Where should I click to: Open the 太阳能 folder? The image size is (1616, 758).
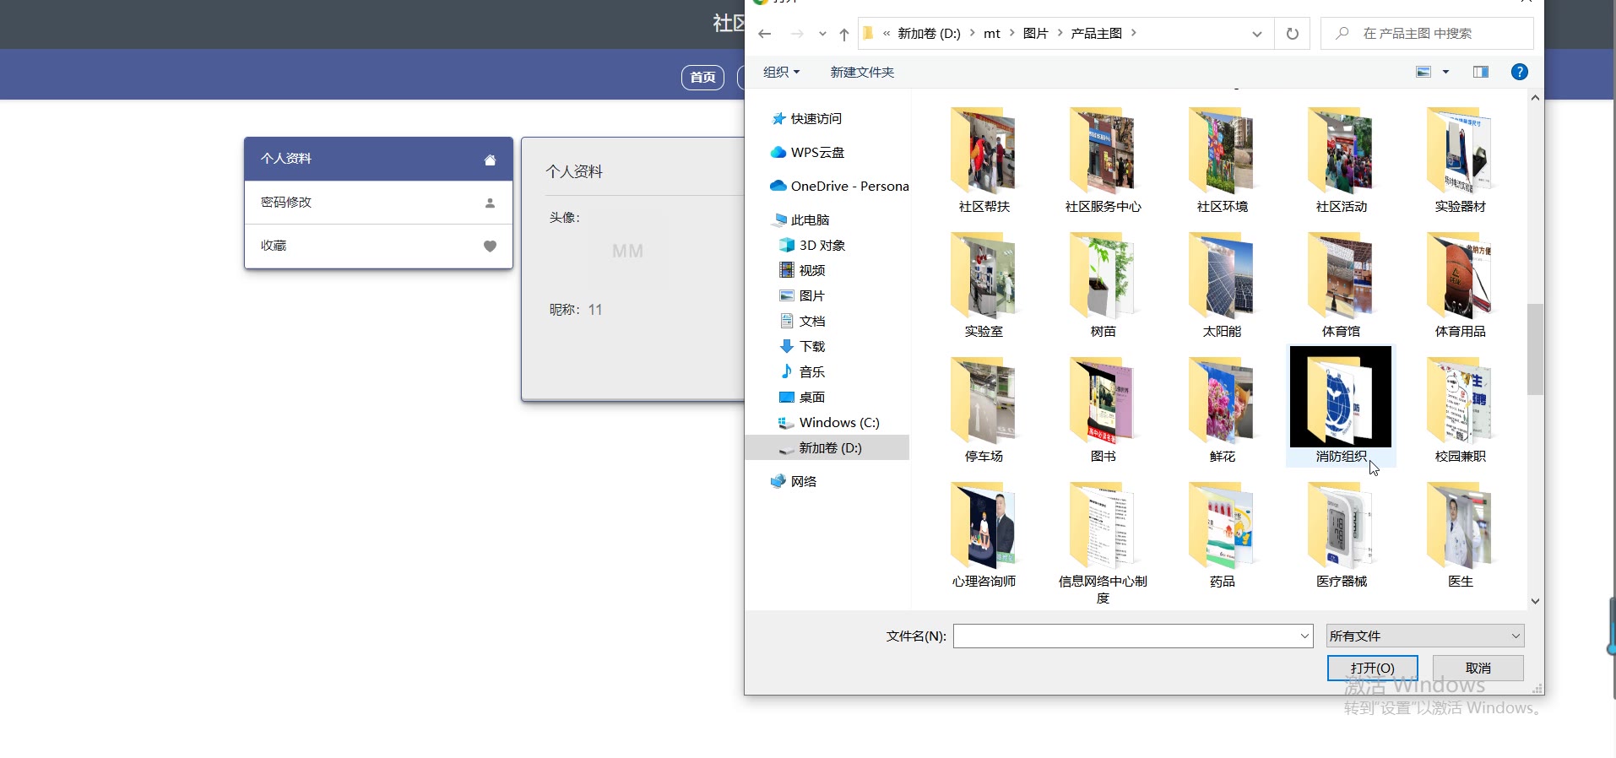point(1222,285)
